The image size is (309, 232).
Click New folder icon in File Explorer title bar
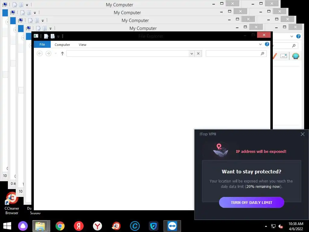pyautogui.click(x=53, y=36)
